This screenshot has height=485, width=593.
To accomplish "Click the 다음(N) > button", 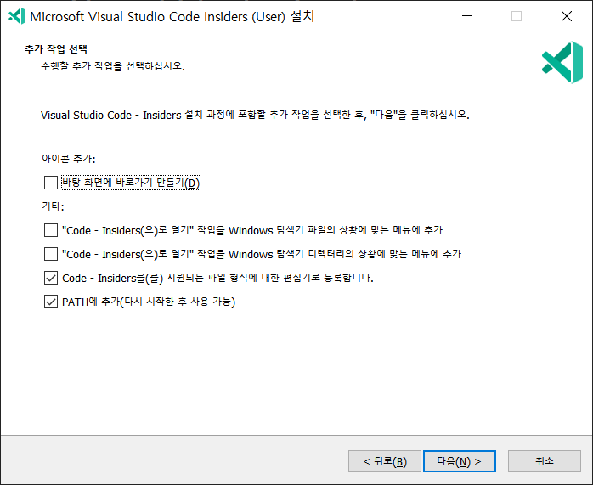I will [459, 461].
